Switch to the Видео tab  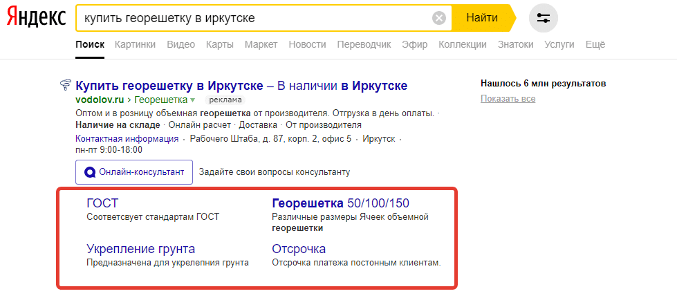pos(181,44)
